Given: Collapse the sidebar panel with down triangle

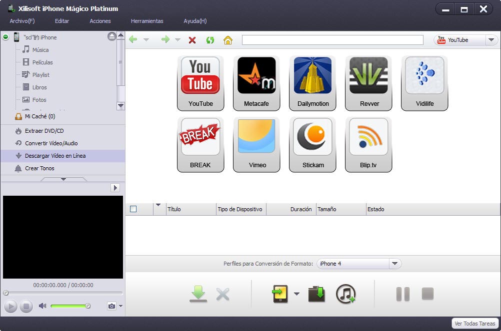Looking at the screenshot, I should pos(63,179).
